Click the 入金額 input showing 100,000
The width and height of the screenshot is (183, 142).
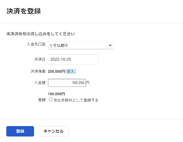point(67,83)
